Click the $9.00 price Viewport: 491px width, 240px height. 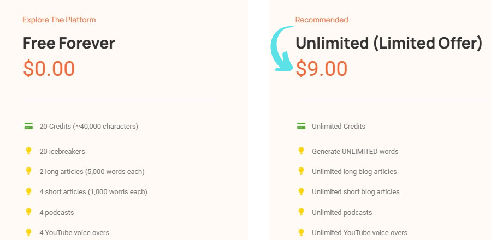322,69
